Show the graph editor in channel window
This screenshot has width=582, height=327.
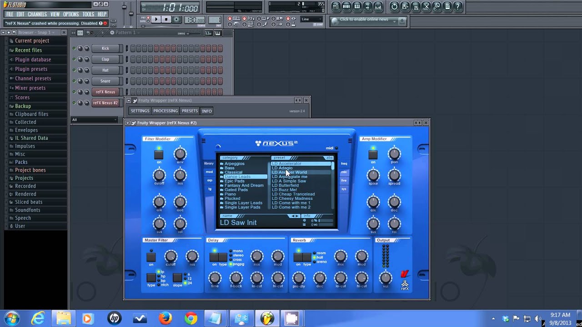209,33
